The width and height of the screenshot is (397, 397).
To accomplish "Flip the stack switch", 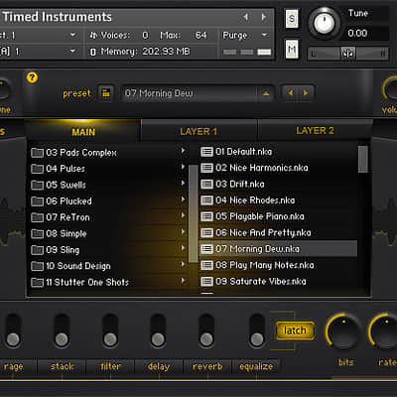I will [62, 331].
